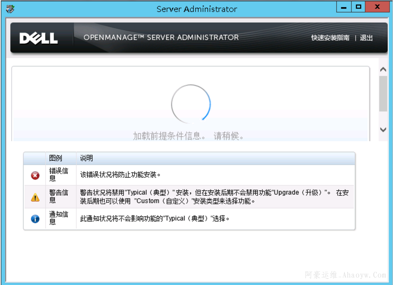Open the 快速安装指南 link

(330, 38)
